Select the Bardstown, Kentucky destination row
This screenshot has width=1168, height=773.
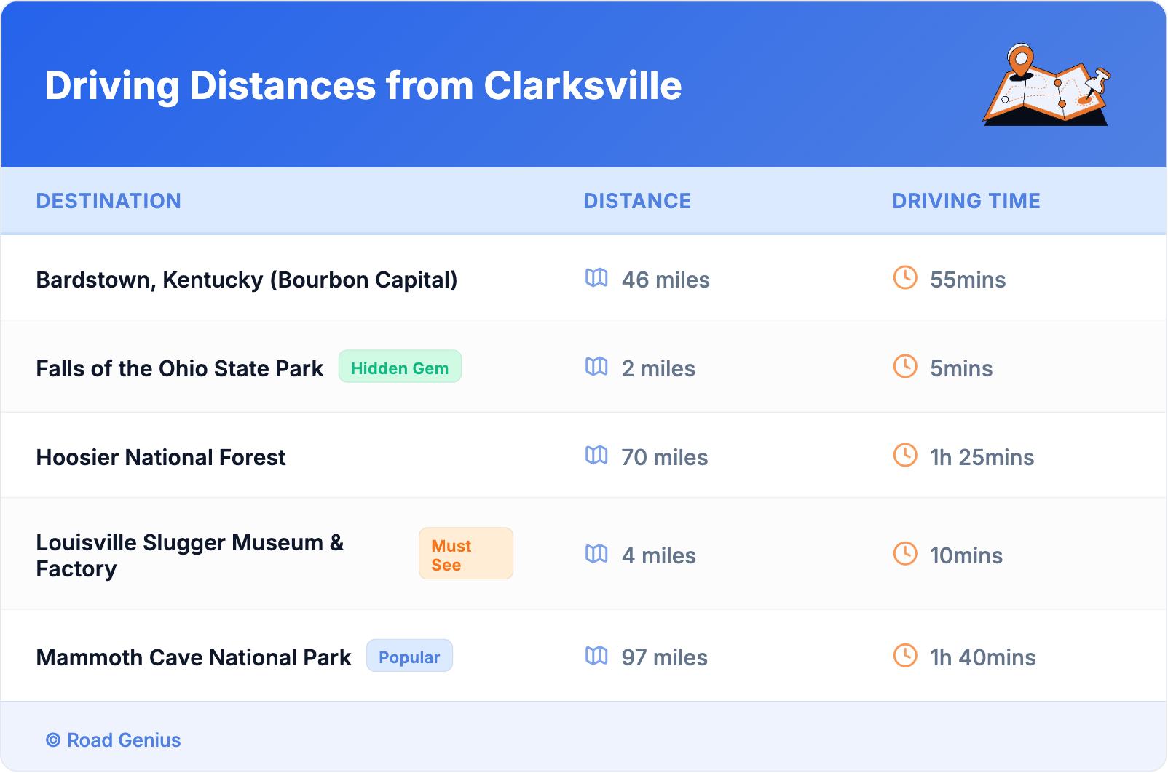[247, 280]
